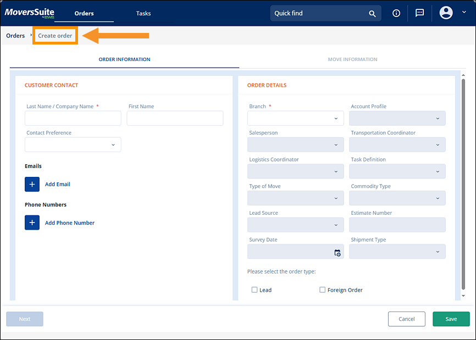Go to Orders in the breadcrumb
Viewport: 476px width, 340px height.
coord(15,36)
